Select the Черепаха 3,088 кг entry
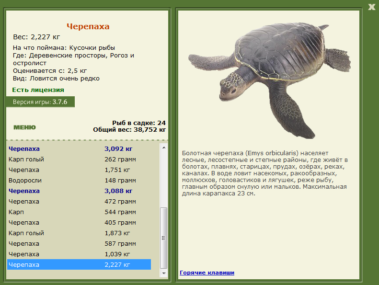 coord(79,191)
